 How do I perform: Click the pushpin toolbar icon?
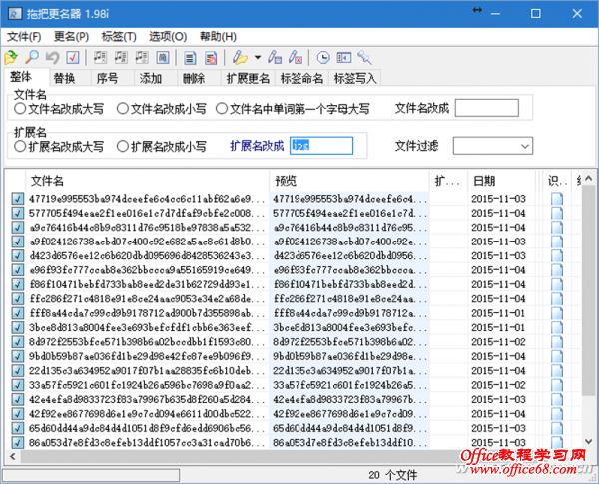tap(364, 58)
